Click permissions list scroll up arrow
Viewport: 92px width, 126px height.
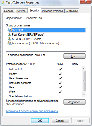[84, 69]
